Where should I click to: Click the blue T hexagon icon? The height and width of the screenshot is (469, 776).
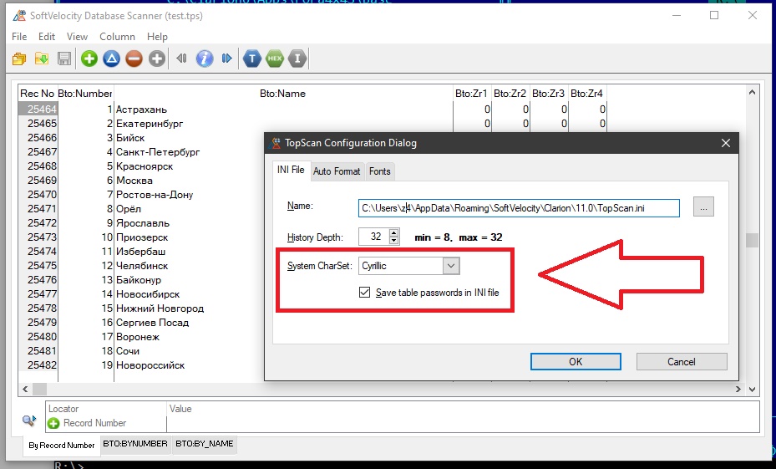[x=251, y=59]
